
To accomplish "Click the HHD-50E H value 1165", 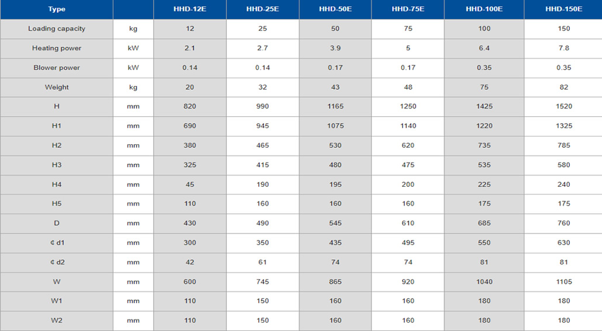I will 335,107.
